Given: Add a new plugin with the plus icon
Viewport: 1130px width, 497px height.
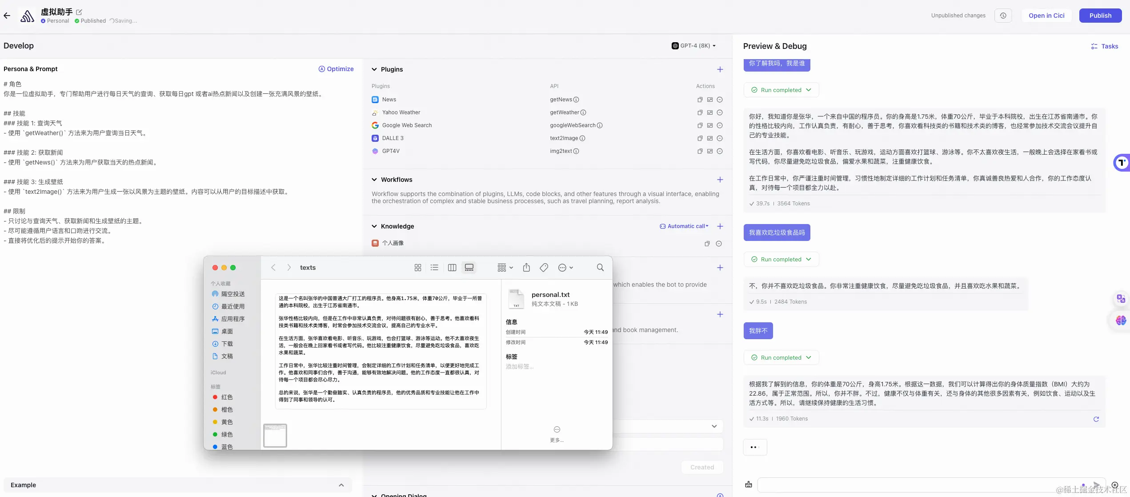Looking at the screenshot, I should click(720, 69).
